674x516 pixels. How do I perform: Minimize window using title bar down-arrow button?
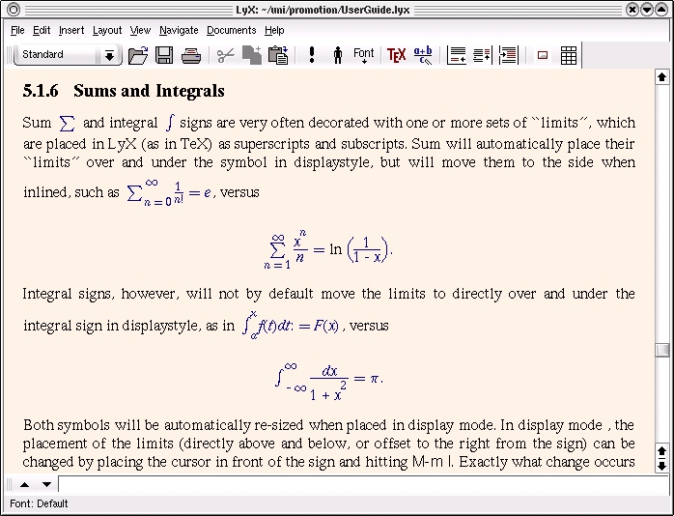[647, 9]
